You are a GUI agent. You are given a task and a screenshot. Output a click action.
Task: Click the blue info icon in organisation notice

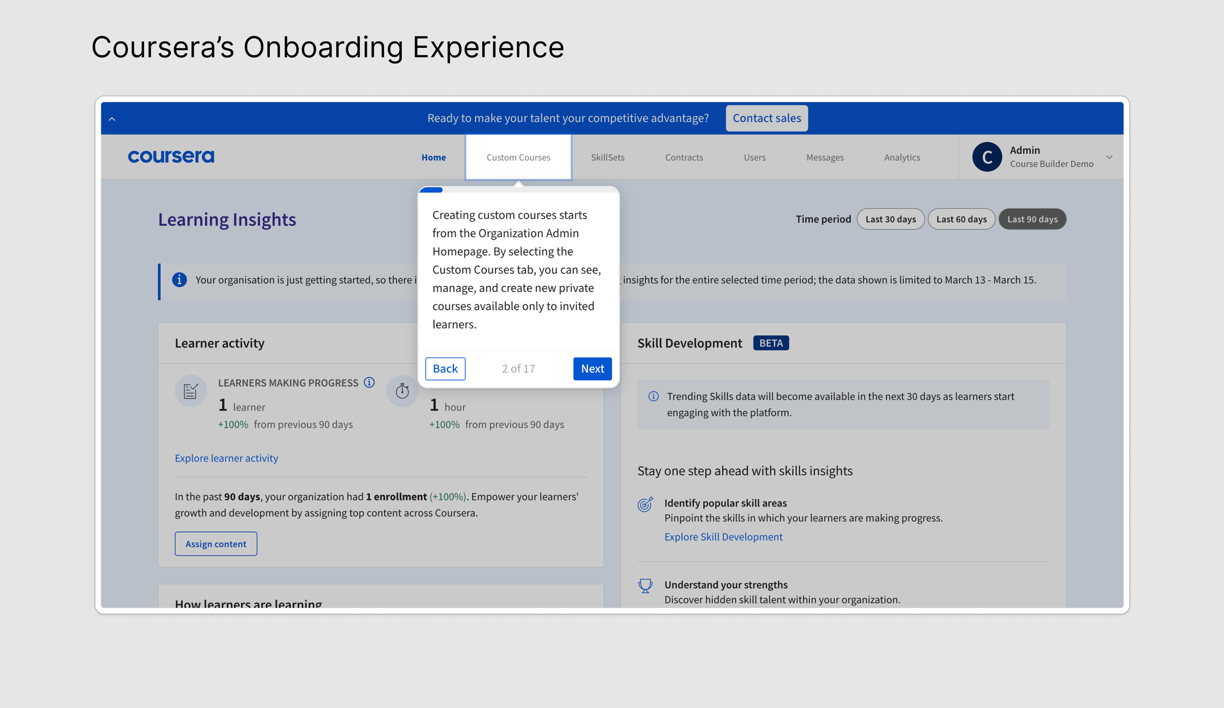tap(179, 280)
